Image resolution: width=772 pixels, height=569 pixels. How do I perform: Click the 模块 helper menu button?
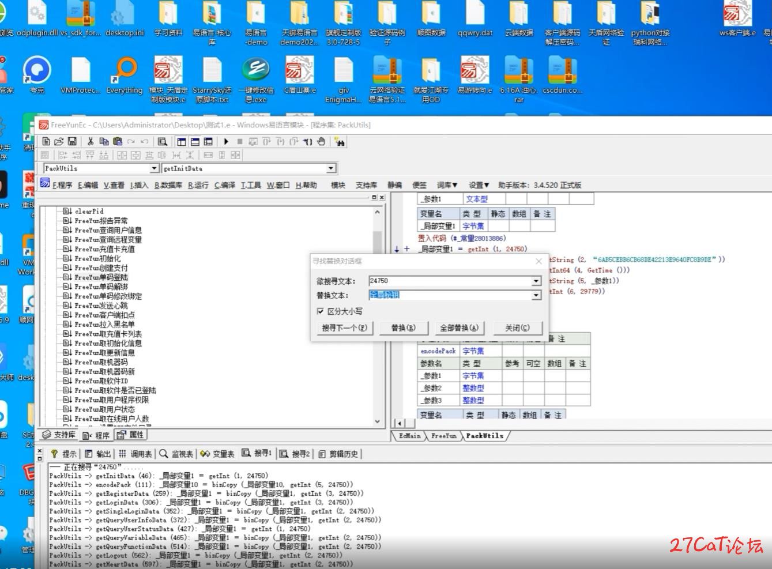338,185
